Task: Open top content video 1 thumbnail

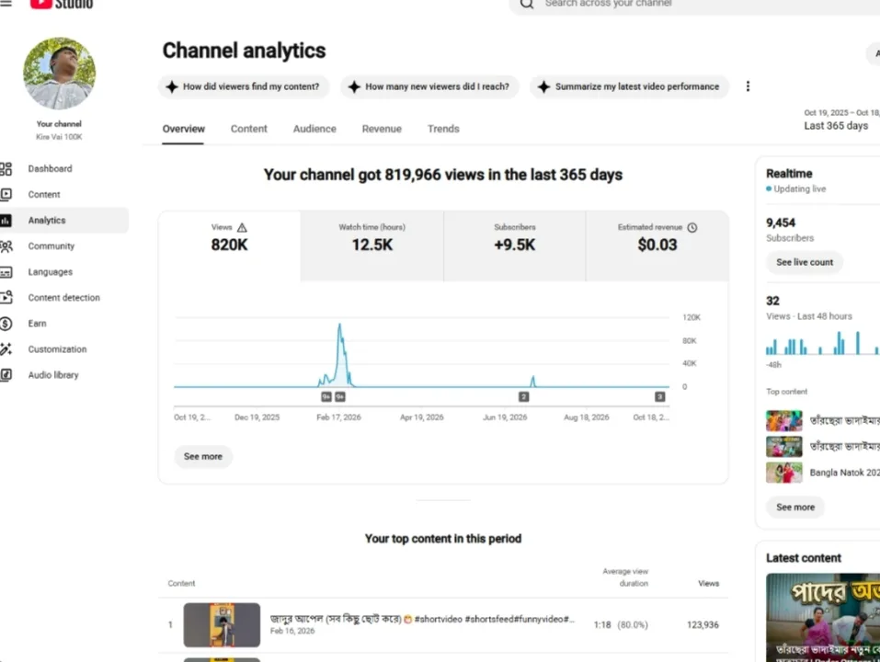Action: click(222, 625)
